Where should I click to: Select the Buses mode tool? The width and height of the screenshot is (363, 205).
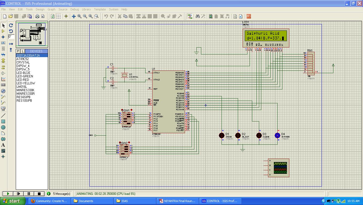coord(3,55)
